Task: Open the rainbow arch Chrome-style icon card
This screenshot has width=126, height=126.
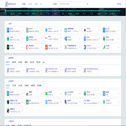Action: [x=34, y=93]
